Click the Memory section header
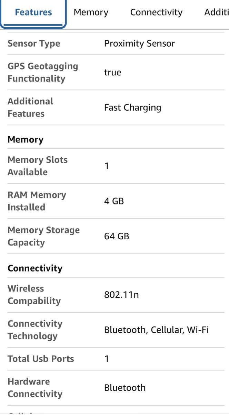 coord(26,139)
